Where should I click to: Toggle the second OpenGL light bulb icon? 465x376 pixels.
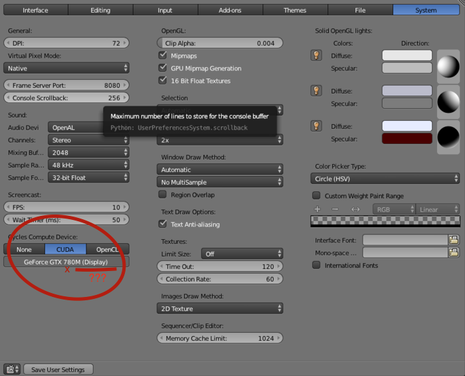[x=316, y=91]
